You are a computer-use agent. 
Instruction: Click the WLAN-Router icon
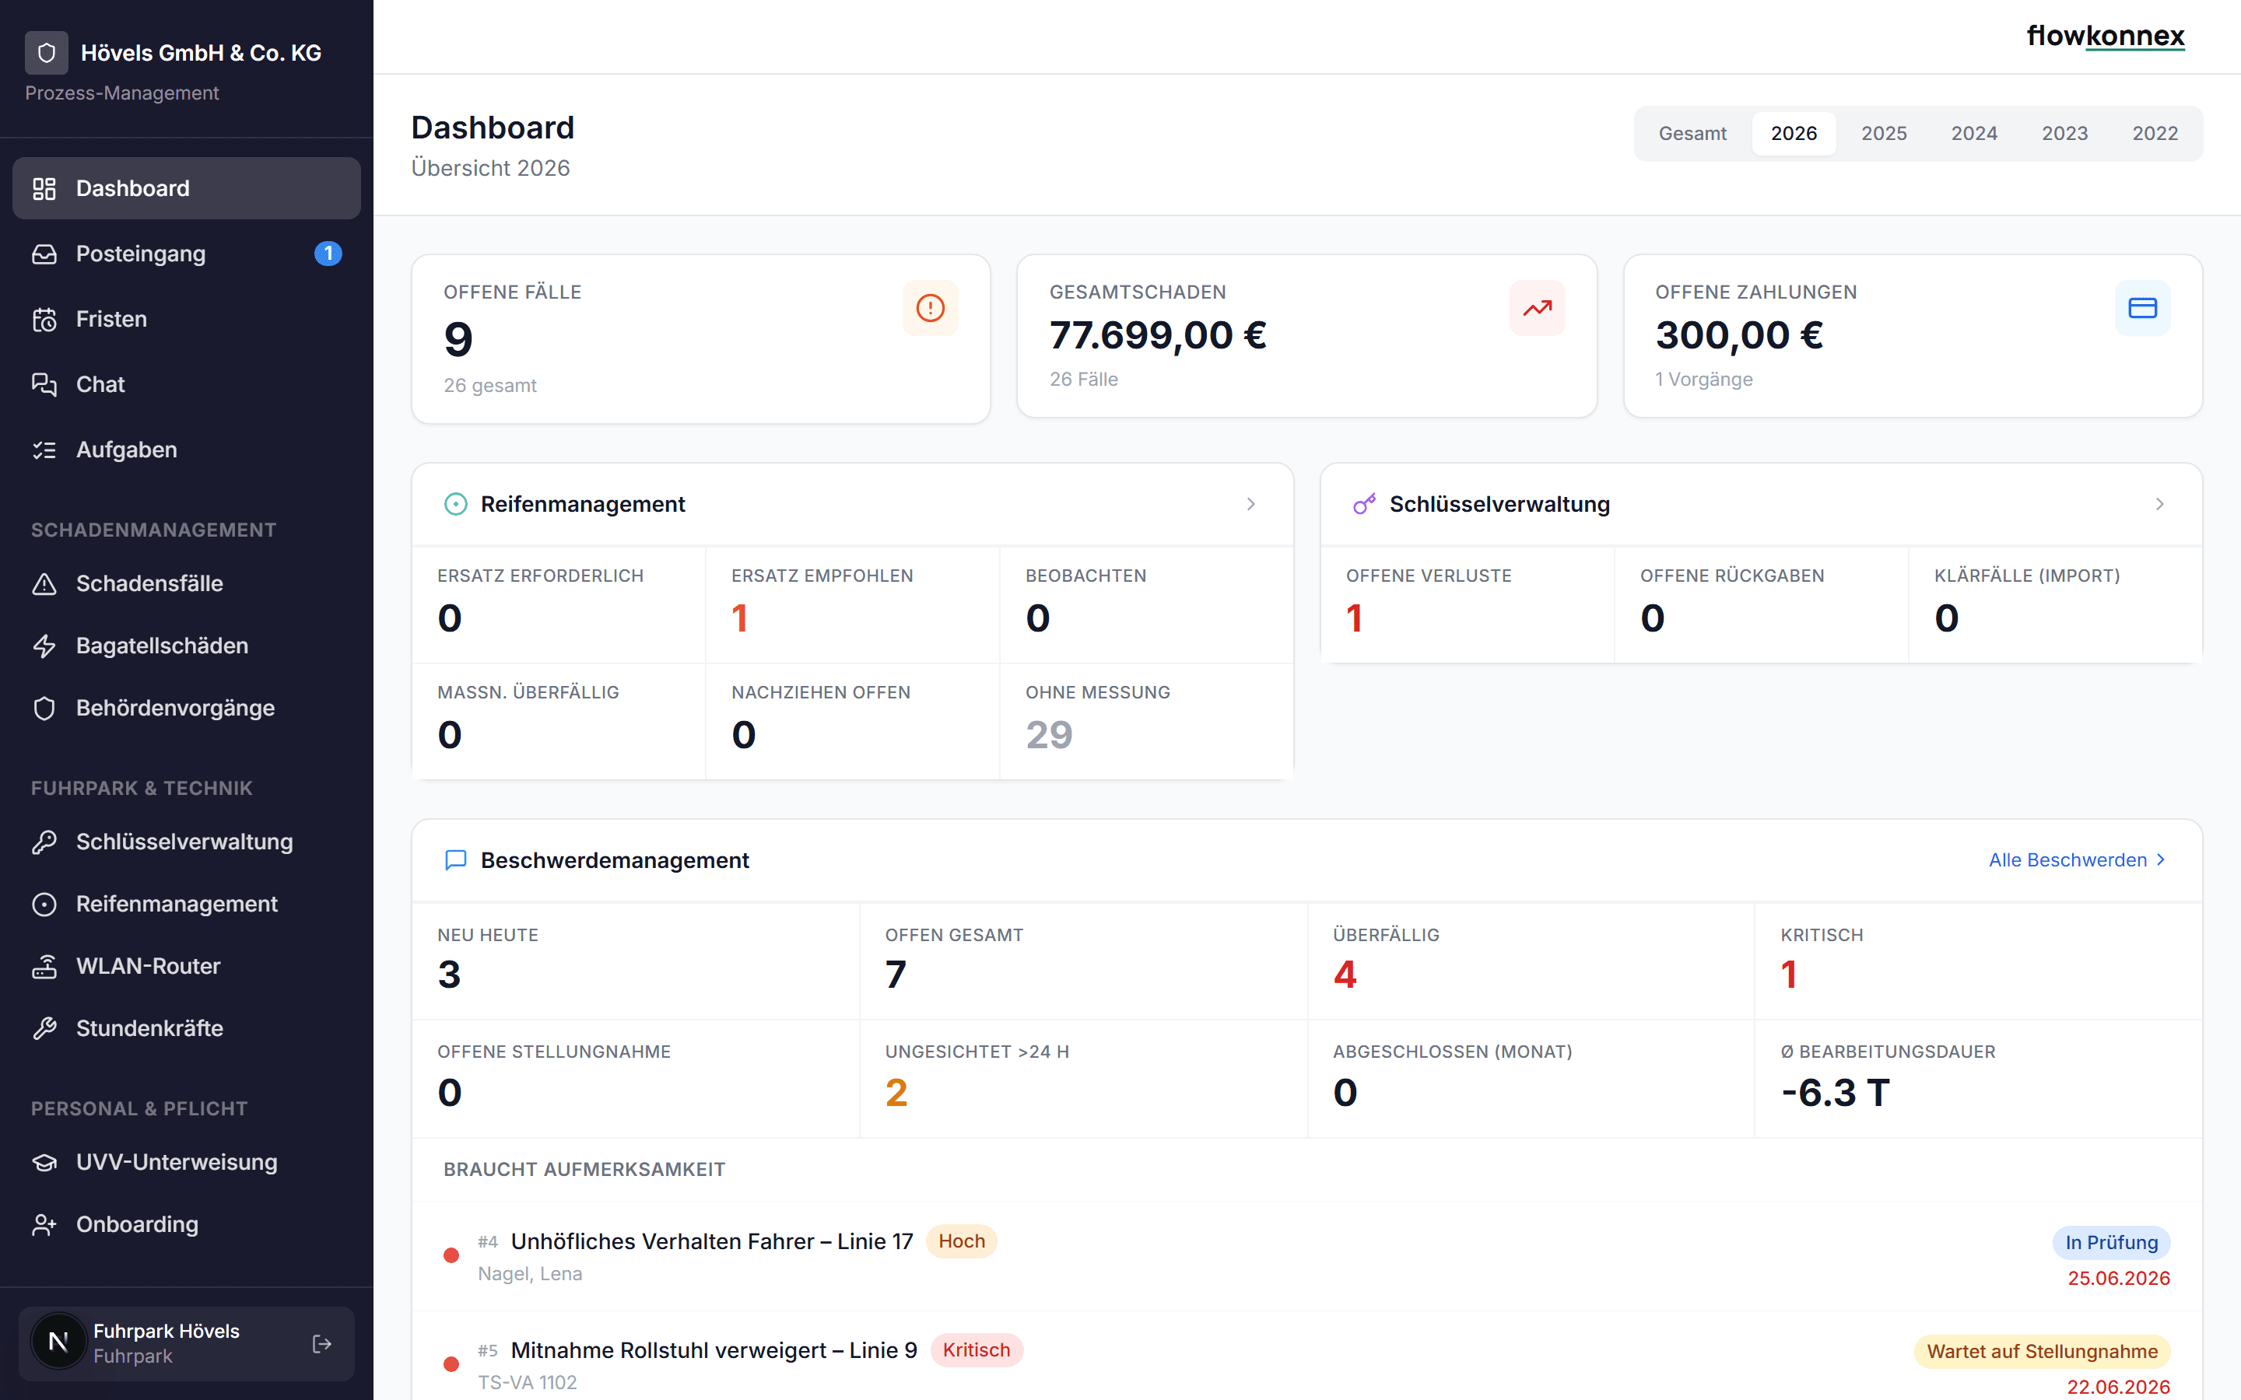[44, 966]
